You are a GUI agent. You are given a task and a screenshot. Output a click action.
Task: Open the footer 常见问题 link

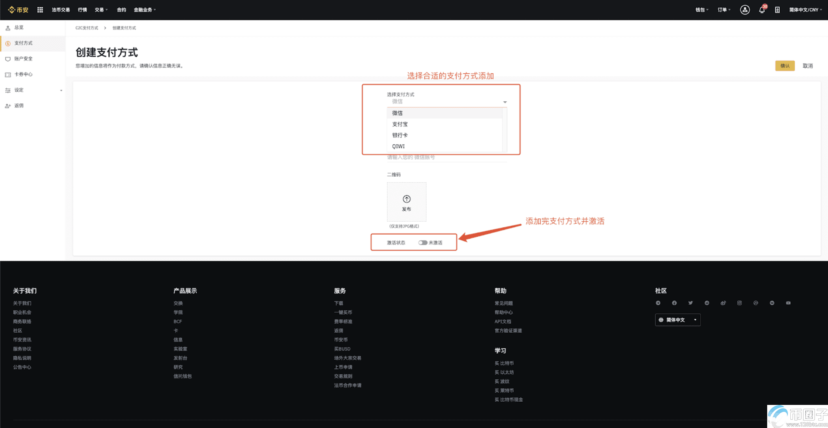click(x=504, y=303)
